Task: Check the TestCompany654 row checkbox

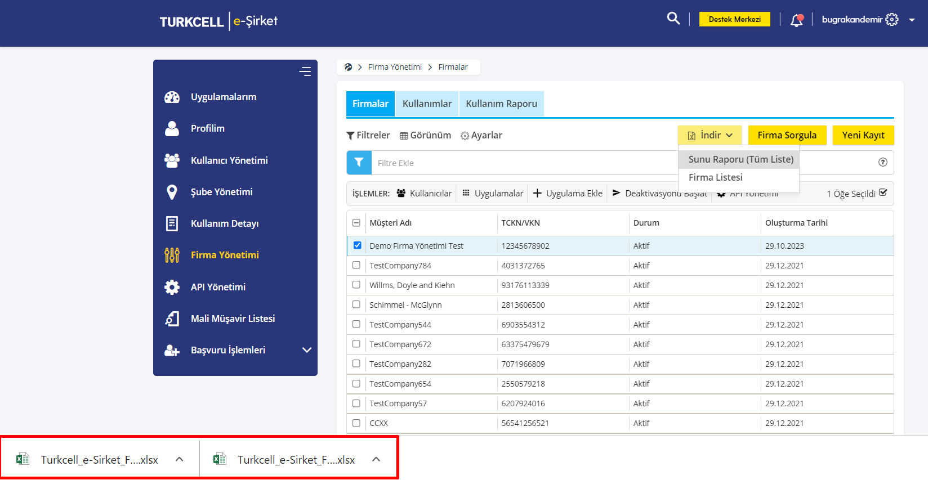Action: tap(356, 384)
